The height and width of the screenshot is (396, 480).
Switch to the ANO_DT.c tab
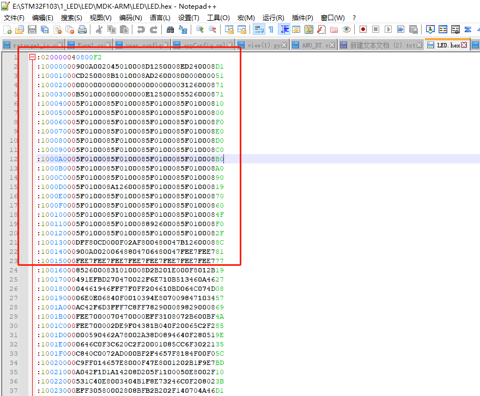point(314,45)
